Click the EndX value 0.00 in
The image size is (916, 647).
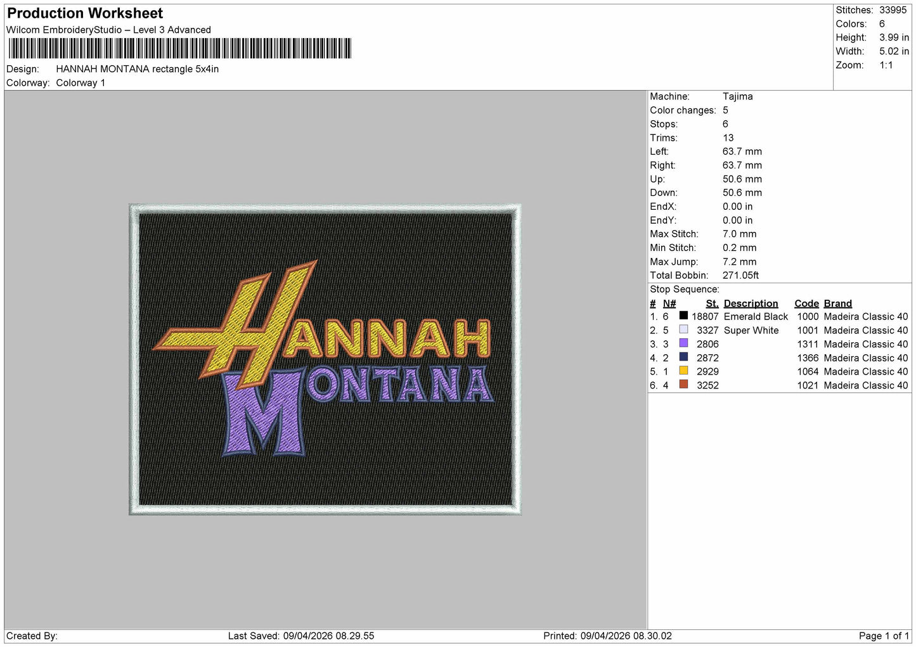pyautogui.click(x=737, y=207)
